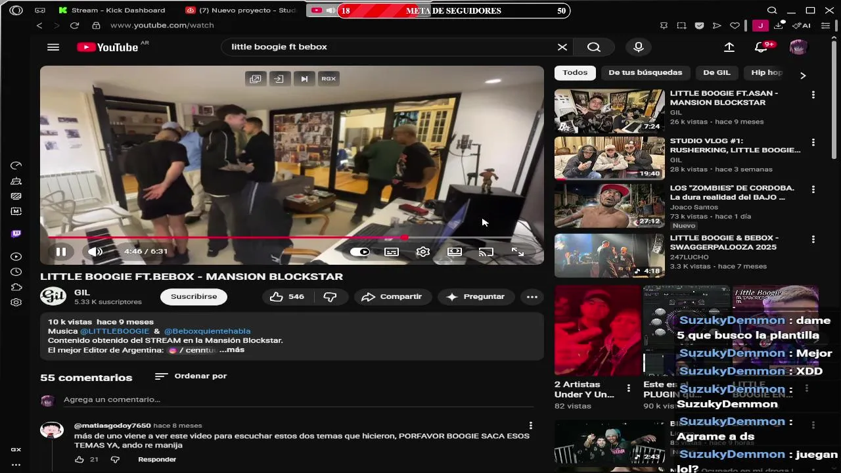Start voice search microphone
Viewport: 841px width, 473px height.
point(638,47)
